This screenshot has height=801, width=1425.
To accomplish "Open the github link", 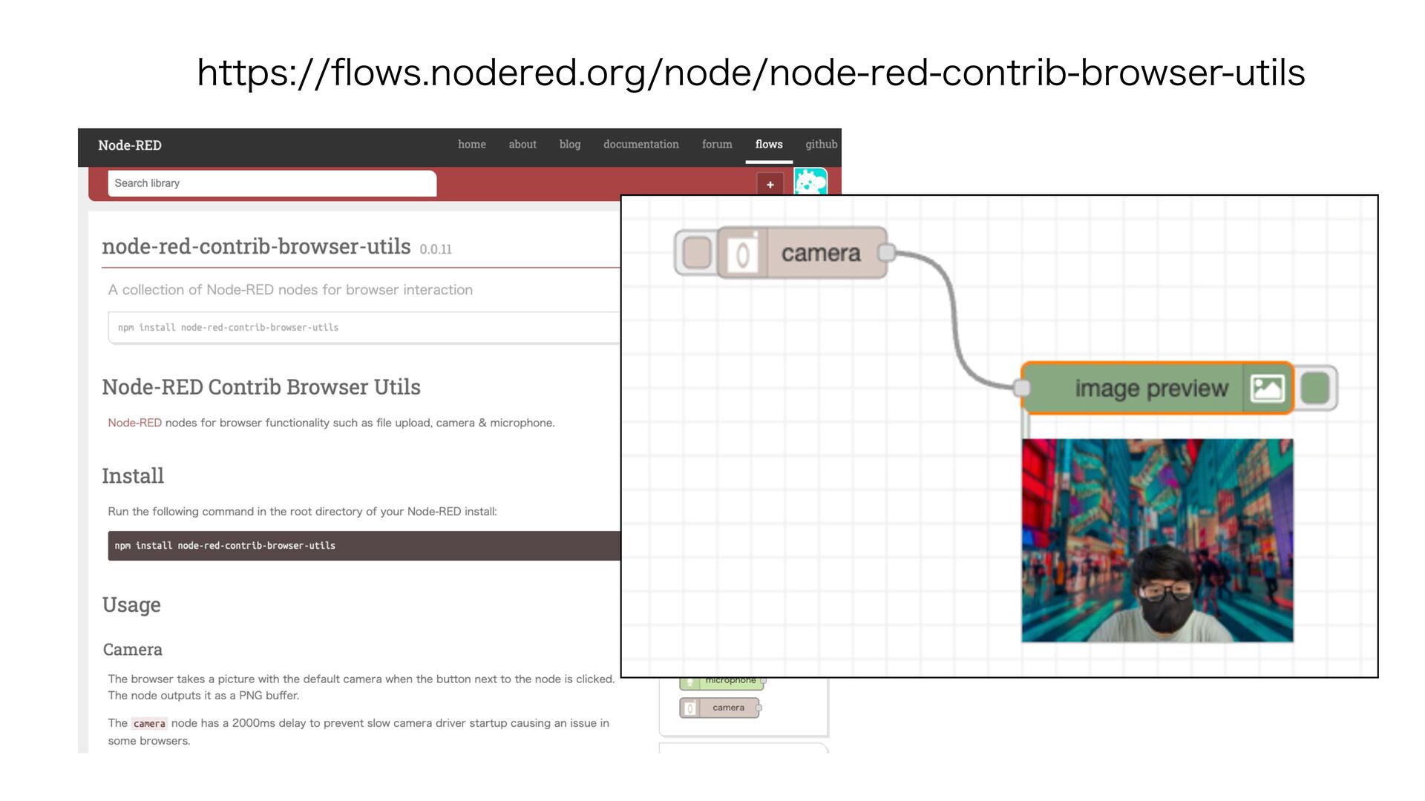I will coord(821,145).
